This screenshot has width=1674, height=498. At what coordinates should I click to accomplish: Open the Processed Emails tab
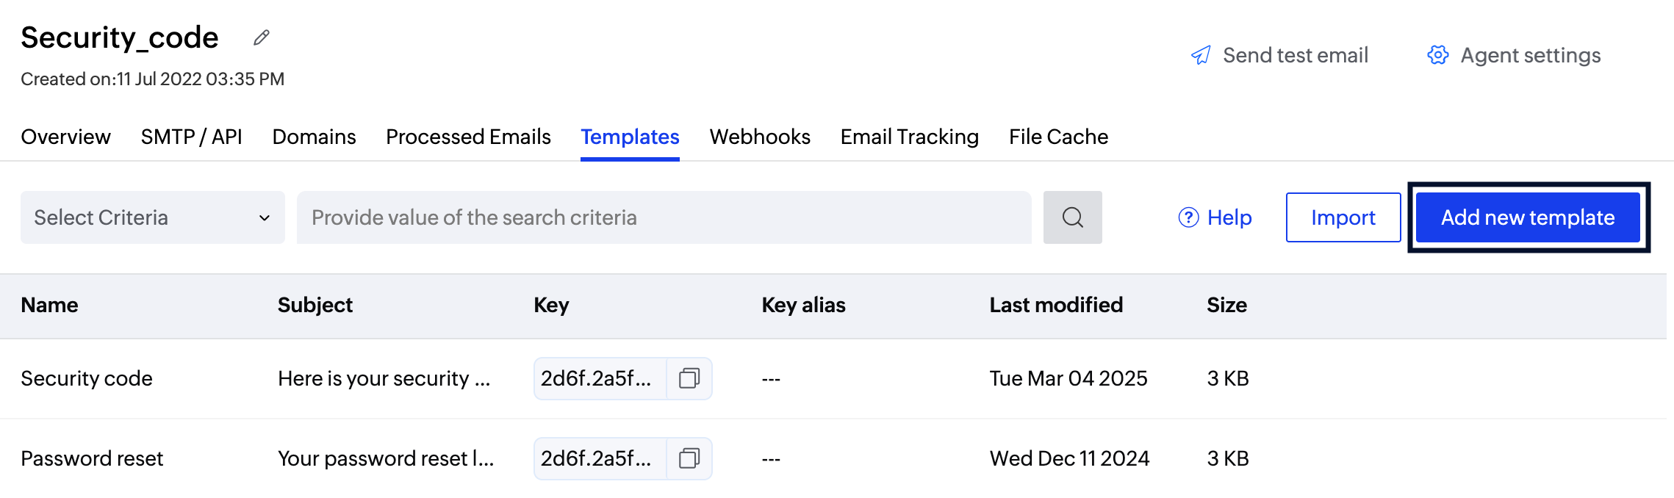pos(468,137)
